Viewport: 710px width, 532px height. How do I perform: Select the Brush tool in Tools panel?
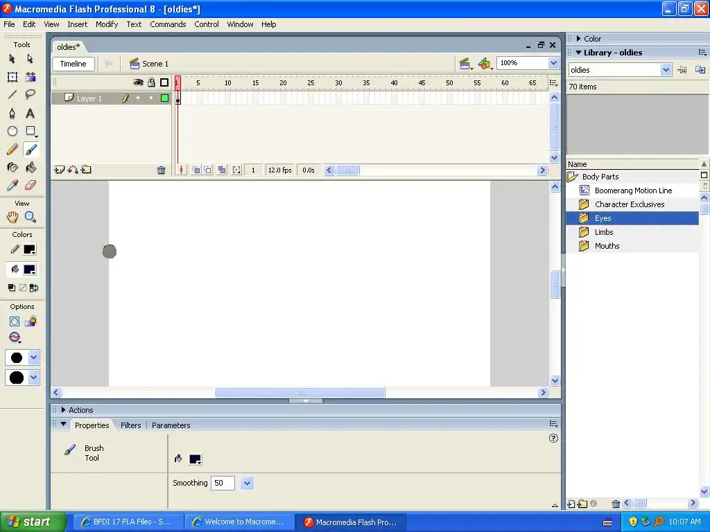point(31,150)
